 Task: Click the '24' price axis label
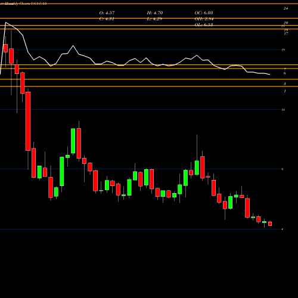pyautogui.click(x=285, y=8)
